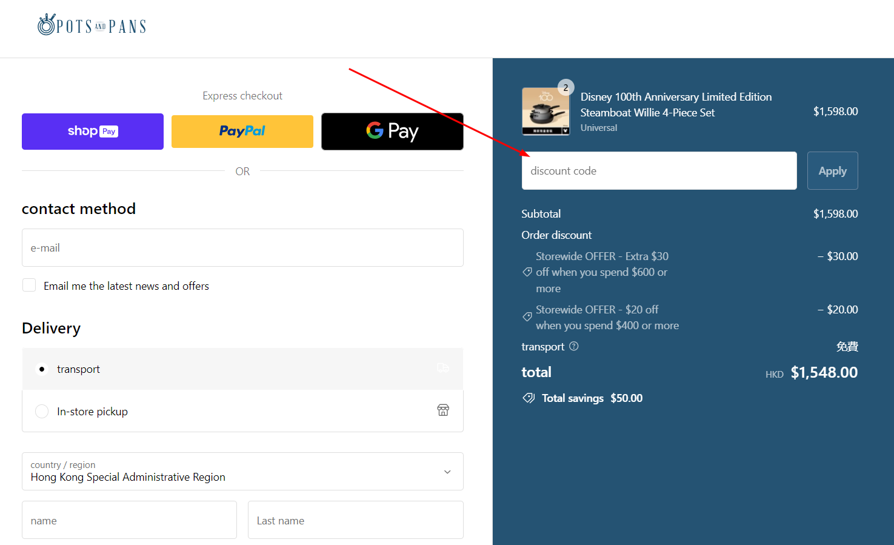The height and width of the screenshot is (545, 894).
Task: Click the Last name input field
Action: coord(356,520)
